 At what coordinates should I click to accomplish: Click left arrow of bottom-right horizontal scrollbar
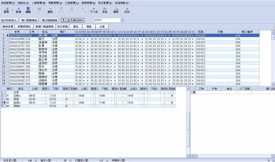point(192,156)
